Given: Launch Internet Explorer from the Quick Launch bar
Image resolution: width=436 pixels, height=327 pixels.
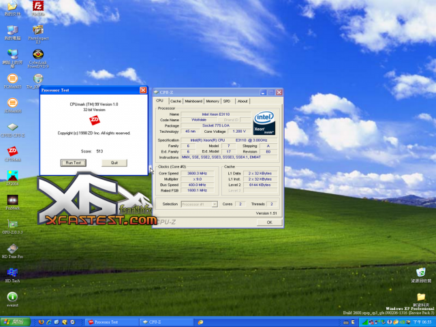Looking at the screenshot, I should click(x=49, y=322).
